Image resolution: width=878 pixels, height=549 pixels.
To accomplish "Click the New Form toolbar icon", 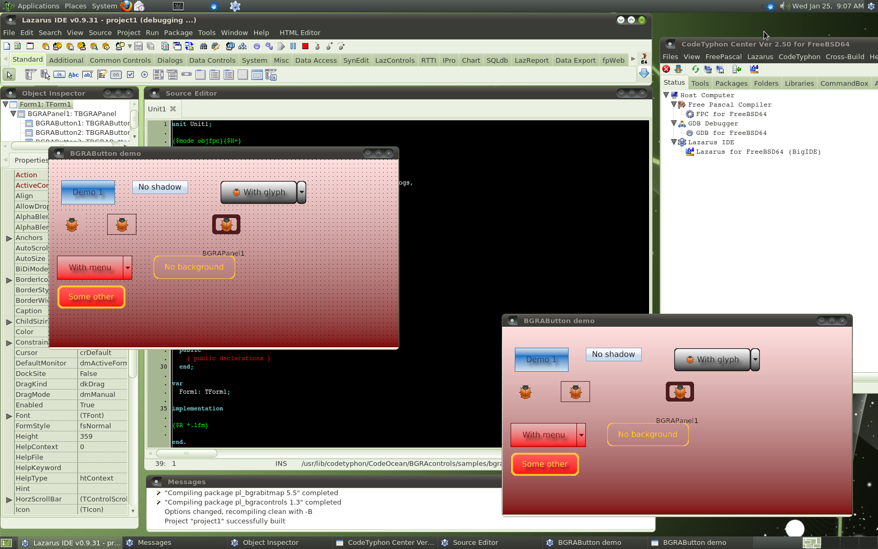I will click(30, 46).
